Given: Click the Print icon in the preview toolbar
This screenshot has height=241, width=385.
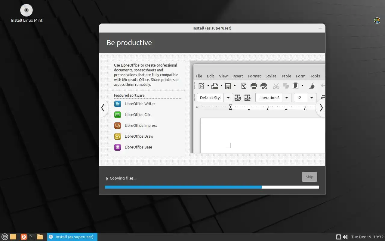Looking at the screenshot, I should 254,86.
